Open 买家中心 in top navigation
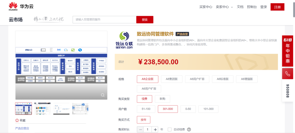Viewport: 295px width, 133px height. pyautogui.click(x=206, y=7)
